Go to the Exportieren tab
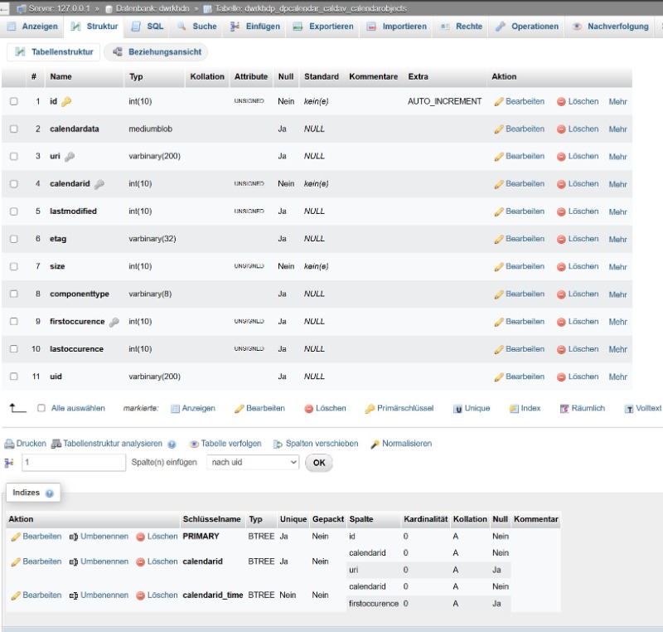Screen dimensions: 663x632 323,27
